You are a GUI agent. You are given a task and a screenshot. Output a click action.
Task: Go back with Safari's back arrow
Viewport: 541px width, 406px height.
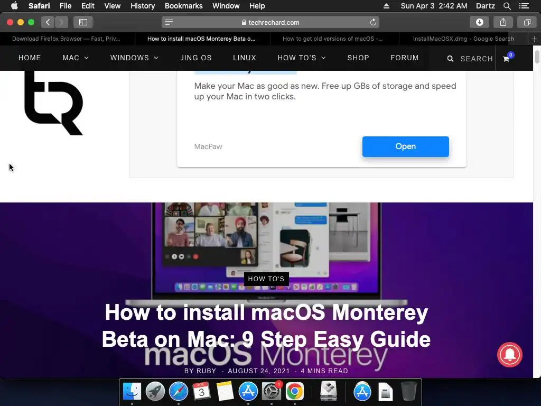48,22
